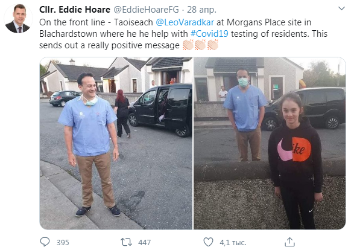
Task: Click the reply speech bubble icon
Action: click(45, 242)
